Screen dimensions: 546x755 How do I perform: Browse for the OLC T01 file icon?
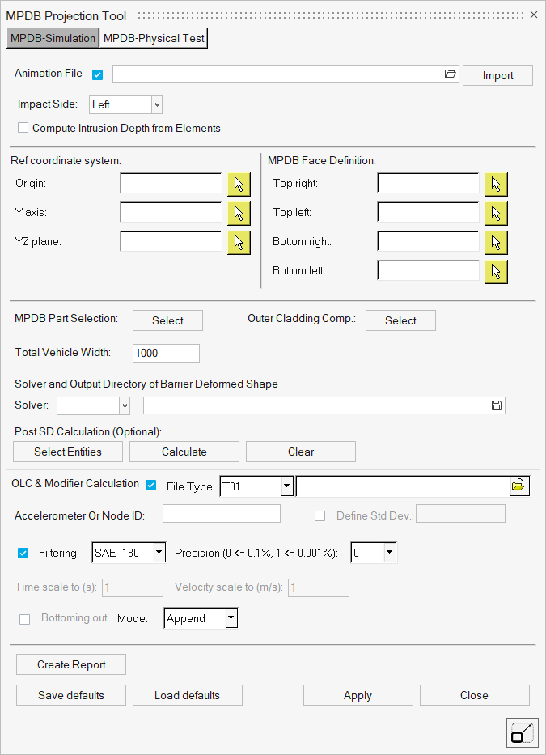click(518, 486)
